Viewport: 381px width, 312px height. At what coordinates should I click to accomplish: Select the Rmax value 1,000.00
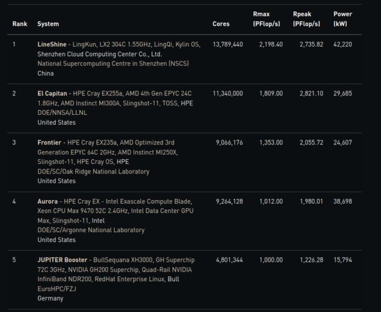271,260
